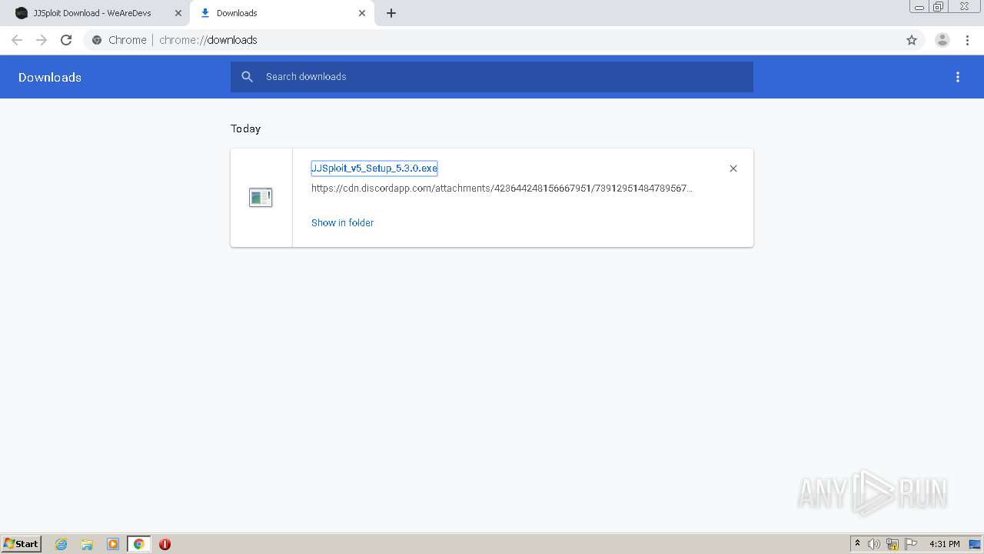
Task: Click the exe file icon thumbnail
Action: 261,198
